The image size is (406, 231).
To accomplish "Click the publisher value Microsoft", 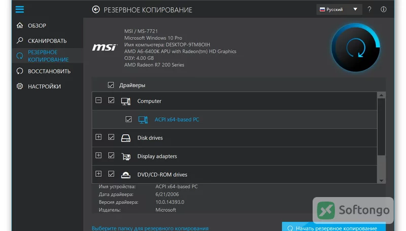I will 166,210.
